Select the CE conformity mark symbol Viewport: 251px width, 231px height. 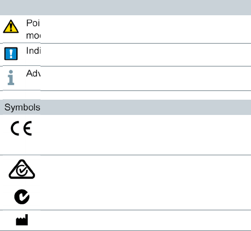point(21,128)
